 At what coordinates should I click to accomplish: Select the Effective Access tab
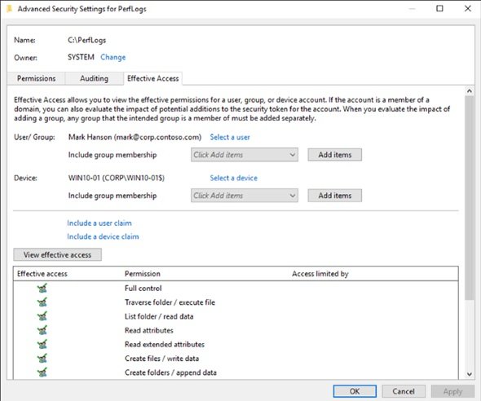[x=153, y=78]
